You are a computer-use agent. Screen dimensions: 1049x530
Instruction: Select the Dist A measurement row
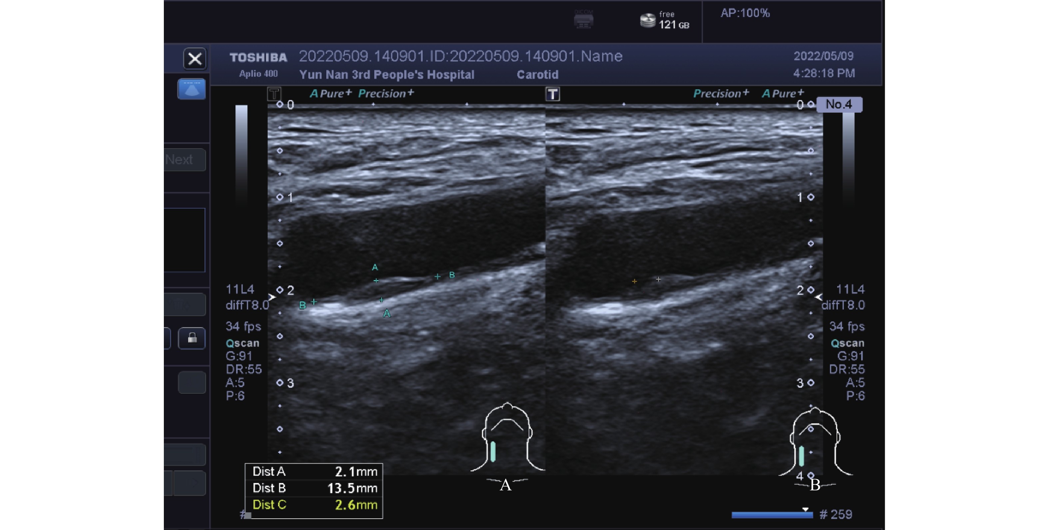click(x=314, y=471)
